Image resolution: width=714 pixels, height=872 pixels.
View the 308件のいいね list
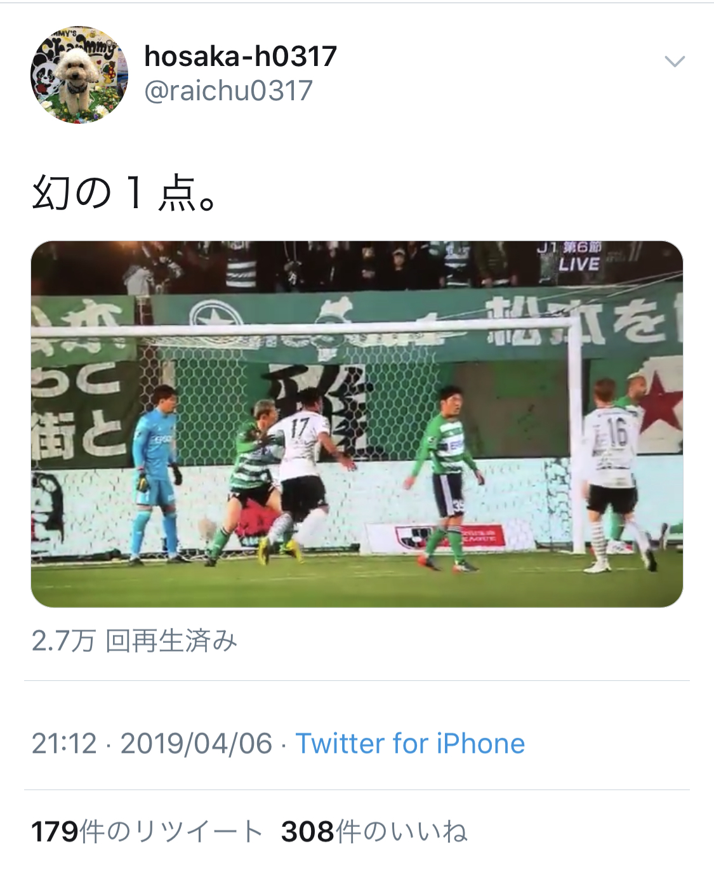pos(374,831)
